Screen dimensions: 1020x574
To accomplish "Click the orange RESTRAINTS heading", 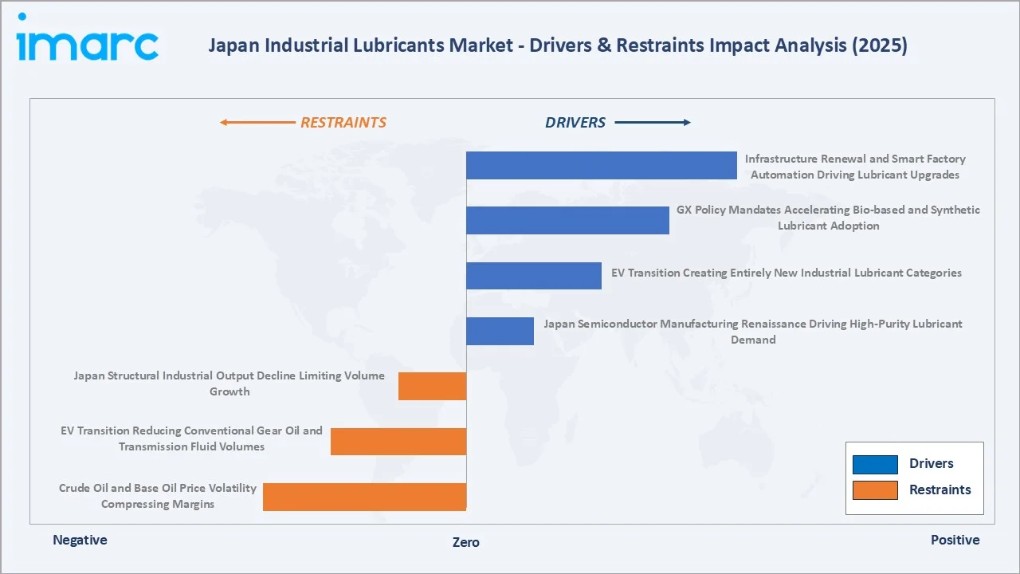I will (343, 123).
